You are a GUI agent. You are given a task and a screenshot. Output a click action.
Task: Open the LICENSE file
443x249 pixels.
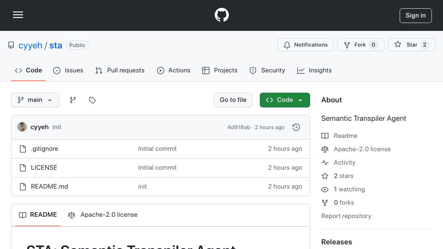point(44,168)
